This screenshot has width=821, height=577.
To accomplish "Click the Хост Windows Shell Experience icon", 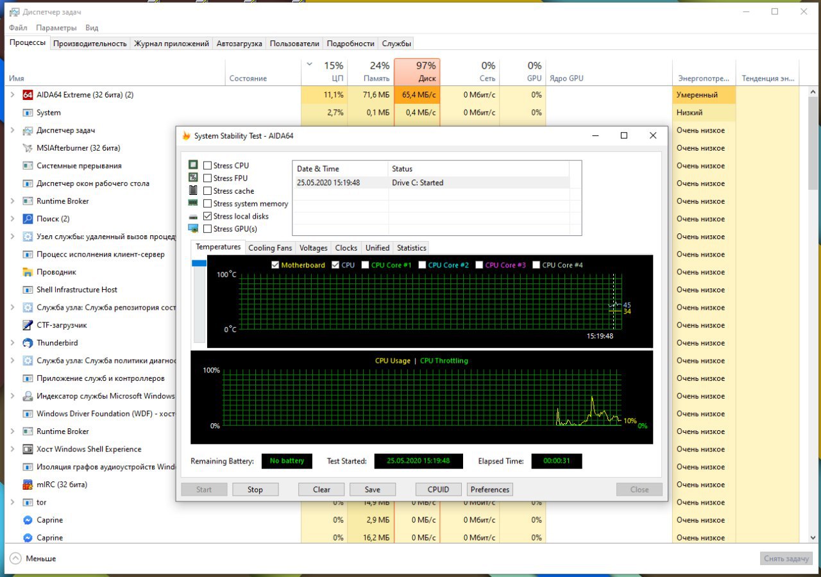I will (x=28, y=449).
